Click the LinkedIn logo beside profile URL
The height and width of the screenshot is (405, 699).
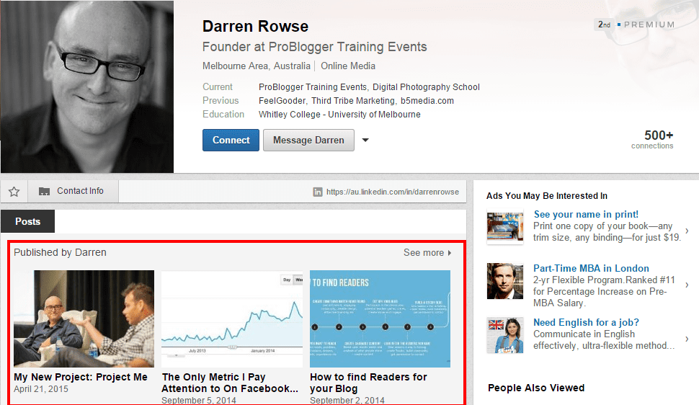[317, 192]
